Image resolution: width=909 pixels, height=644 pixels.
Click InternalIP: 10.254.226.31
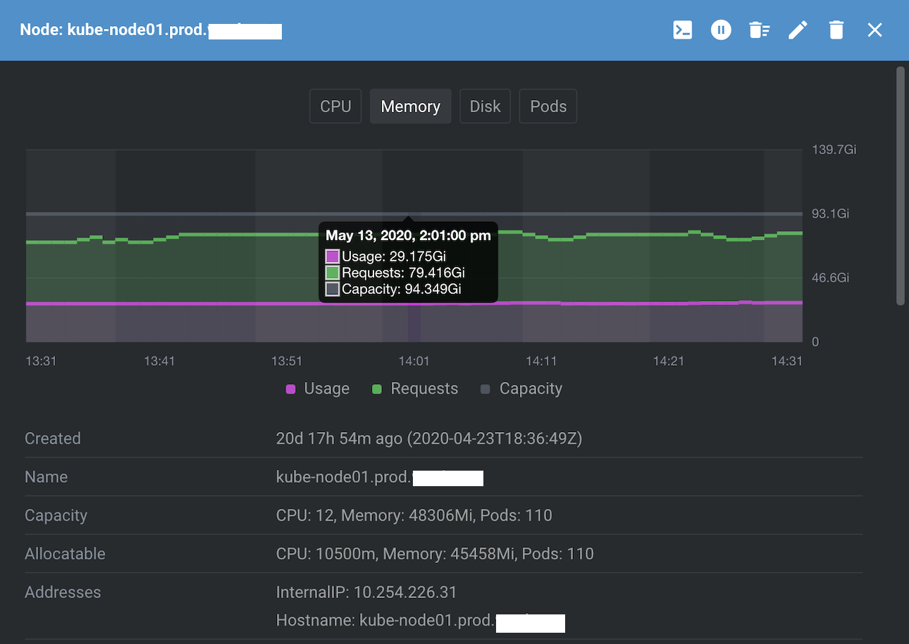366,592
